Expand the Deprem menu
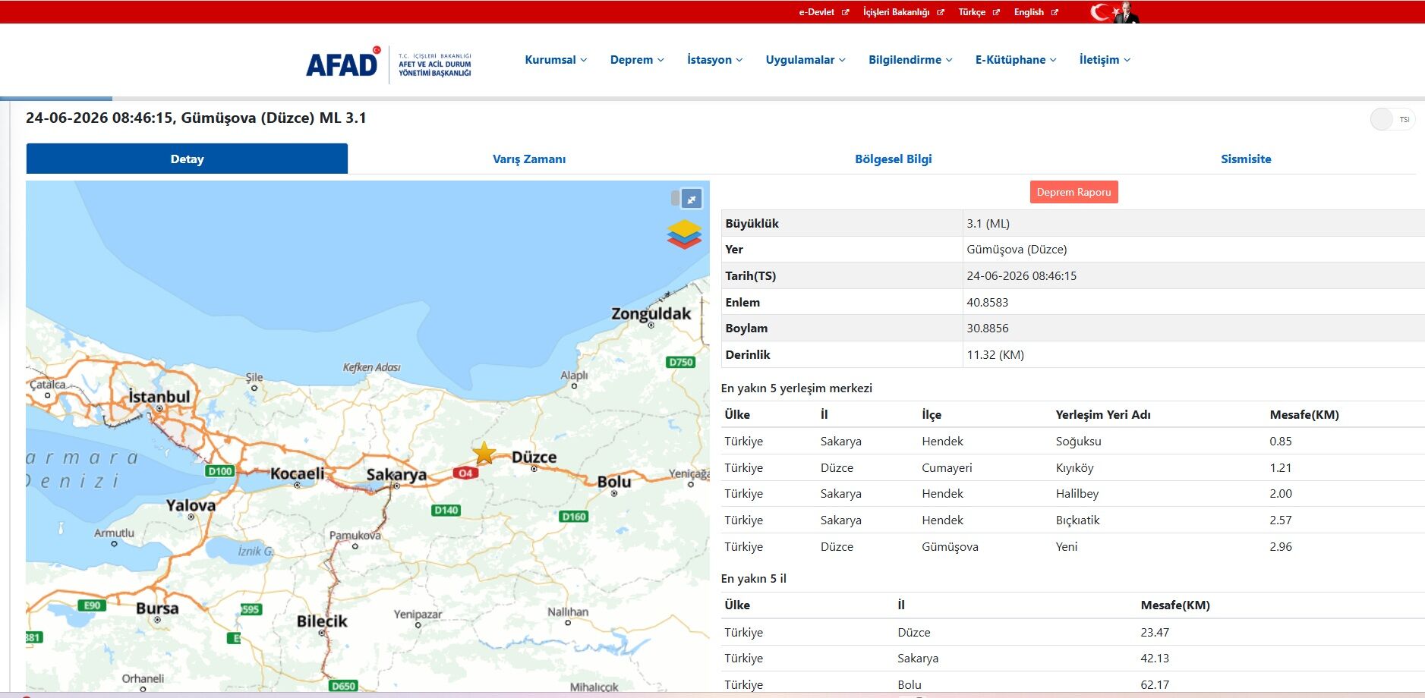1425x698 pixels. tap(637, 60)
